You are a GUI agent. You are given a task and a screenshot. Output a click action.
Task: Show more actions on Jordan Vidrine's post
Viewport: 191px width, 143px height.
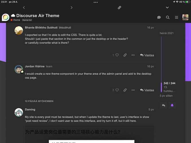(133, 90)
